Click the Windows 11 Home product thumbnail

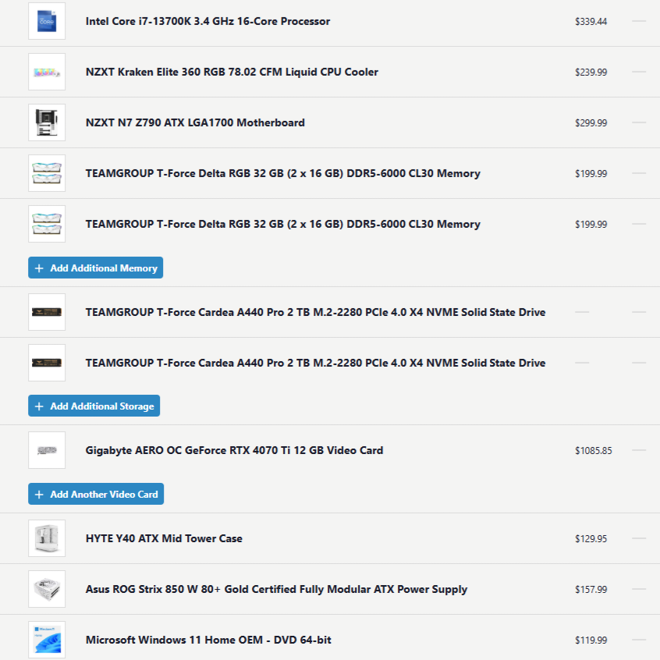47,640
